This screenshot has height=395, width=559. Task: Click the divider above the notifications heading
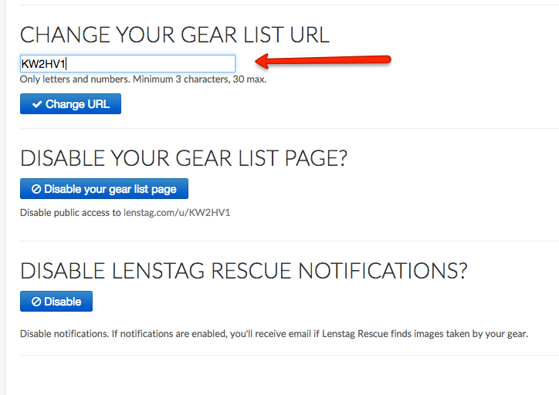click(286, 241)
